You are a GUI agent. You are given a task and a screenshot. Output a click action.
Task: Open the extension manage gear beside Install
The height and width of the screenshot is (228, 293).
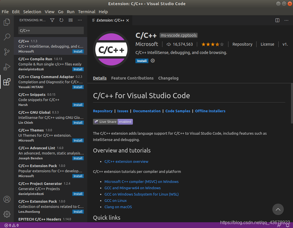pos(153,61)
